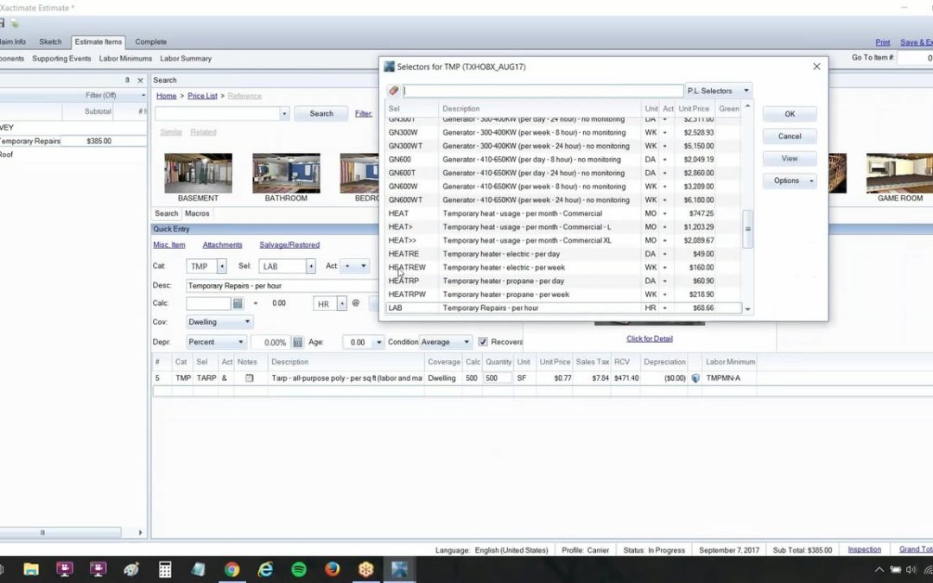Screen dimensions: 933x583
Task: Grab the Selectors list vertical scrollbar thumb
Action: [x=747, y=229]
